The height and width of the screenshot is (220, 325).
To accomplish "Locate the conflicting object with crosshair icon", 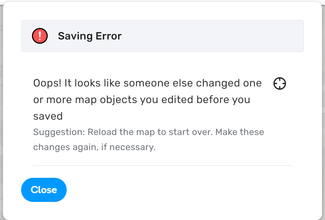I will tap(280, 83).
